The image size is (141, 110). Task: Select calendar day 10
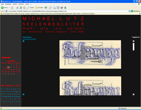tap(16, 67)
